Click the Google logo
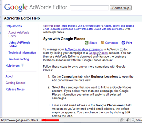This screenshot has height=123, width=142. pos(16,7)
